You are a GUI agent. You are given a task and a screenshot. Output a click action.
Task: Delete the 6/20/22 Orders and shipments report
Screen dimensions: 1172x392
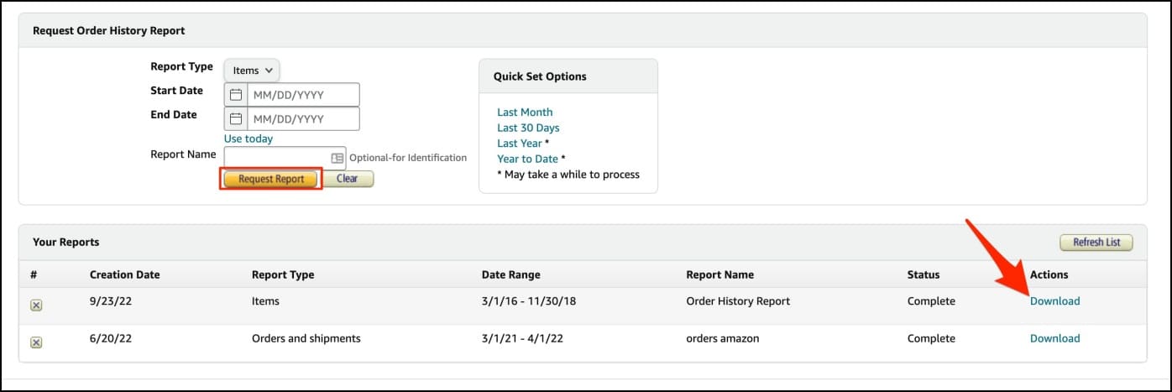pyautogui.click(x=36, y=342)
